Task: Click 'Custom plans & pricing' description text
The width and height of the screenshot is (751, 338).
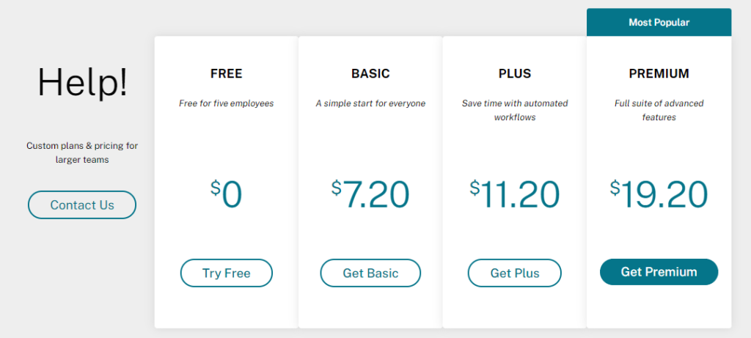Action: [82, 153]
